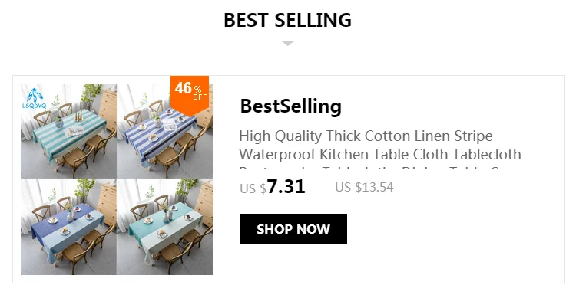The width and height of the screenshot is (576, 308).
Task: View the teal and white two-tone tablecloth image
Action: point(164,227)
